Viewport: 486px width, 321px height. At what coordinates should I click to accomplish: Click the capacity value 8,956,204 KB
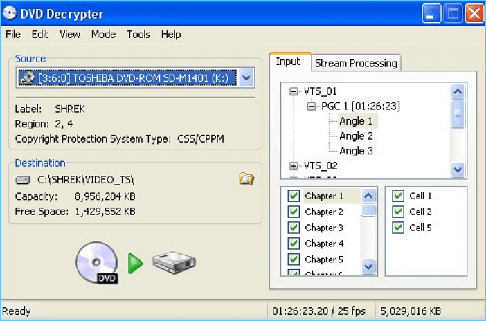[105, 196]
